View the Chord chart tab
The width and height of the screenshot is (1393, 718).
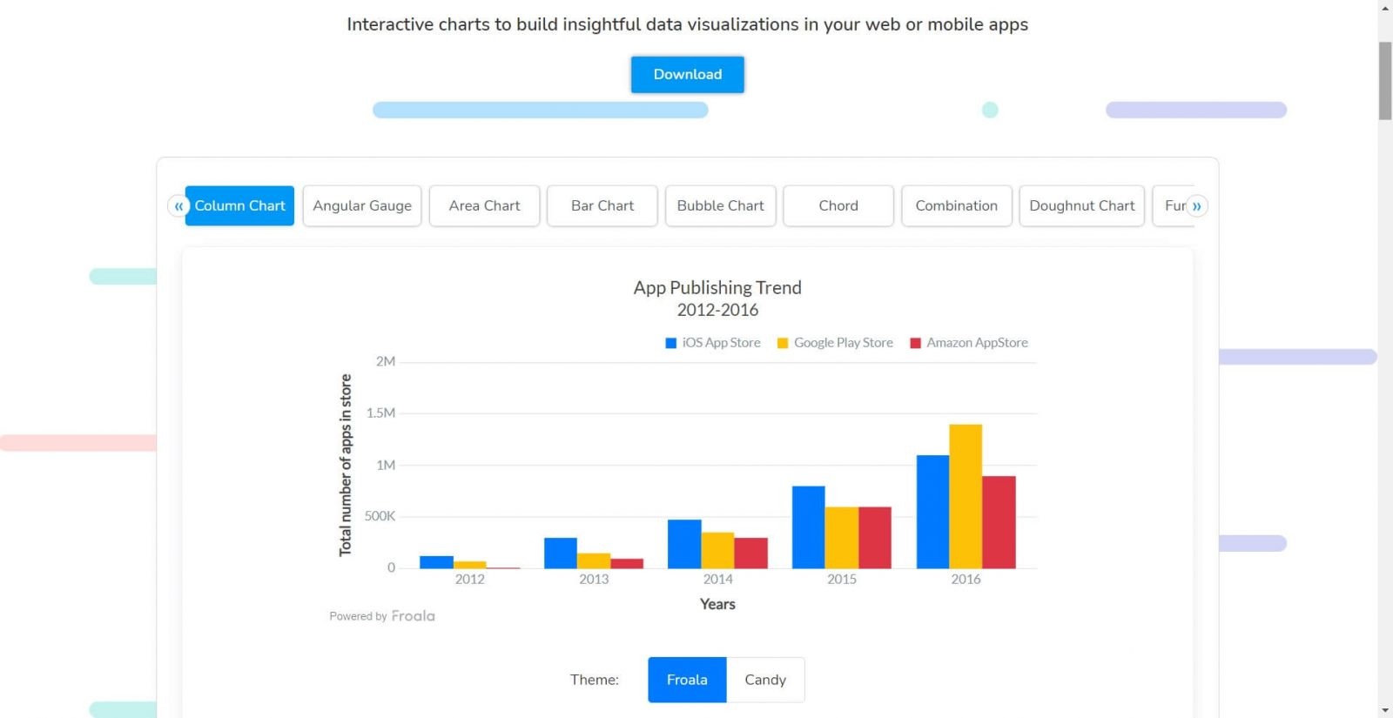click(838, 206)
